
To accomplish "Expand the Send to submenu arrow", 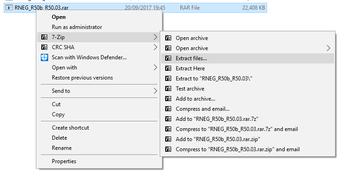I will coord(155,91).
